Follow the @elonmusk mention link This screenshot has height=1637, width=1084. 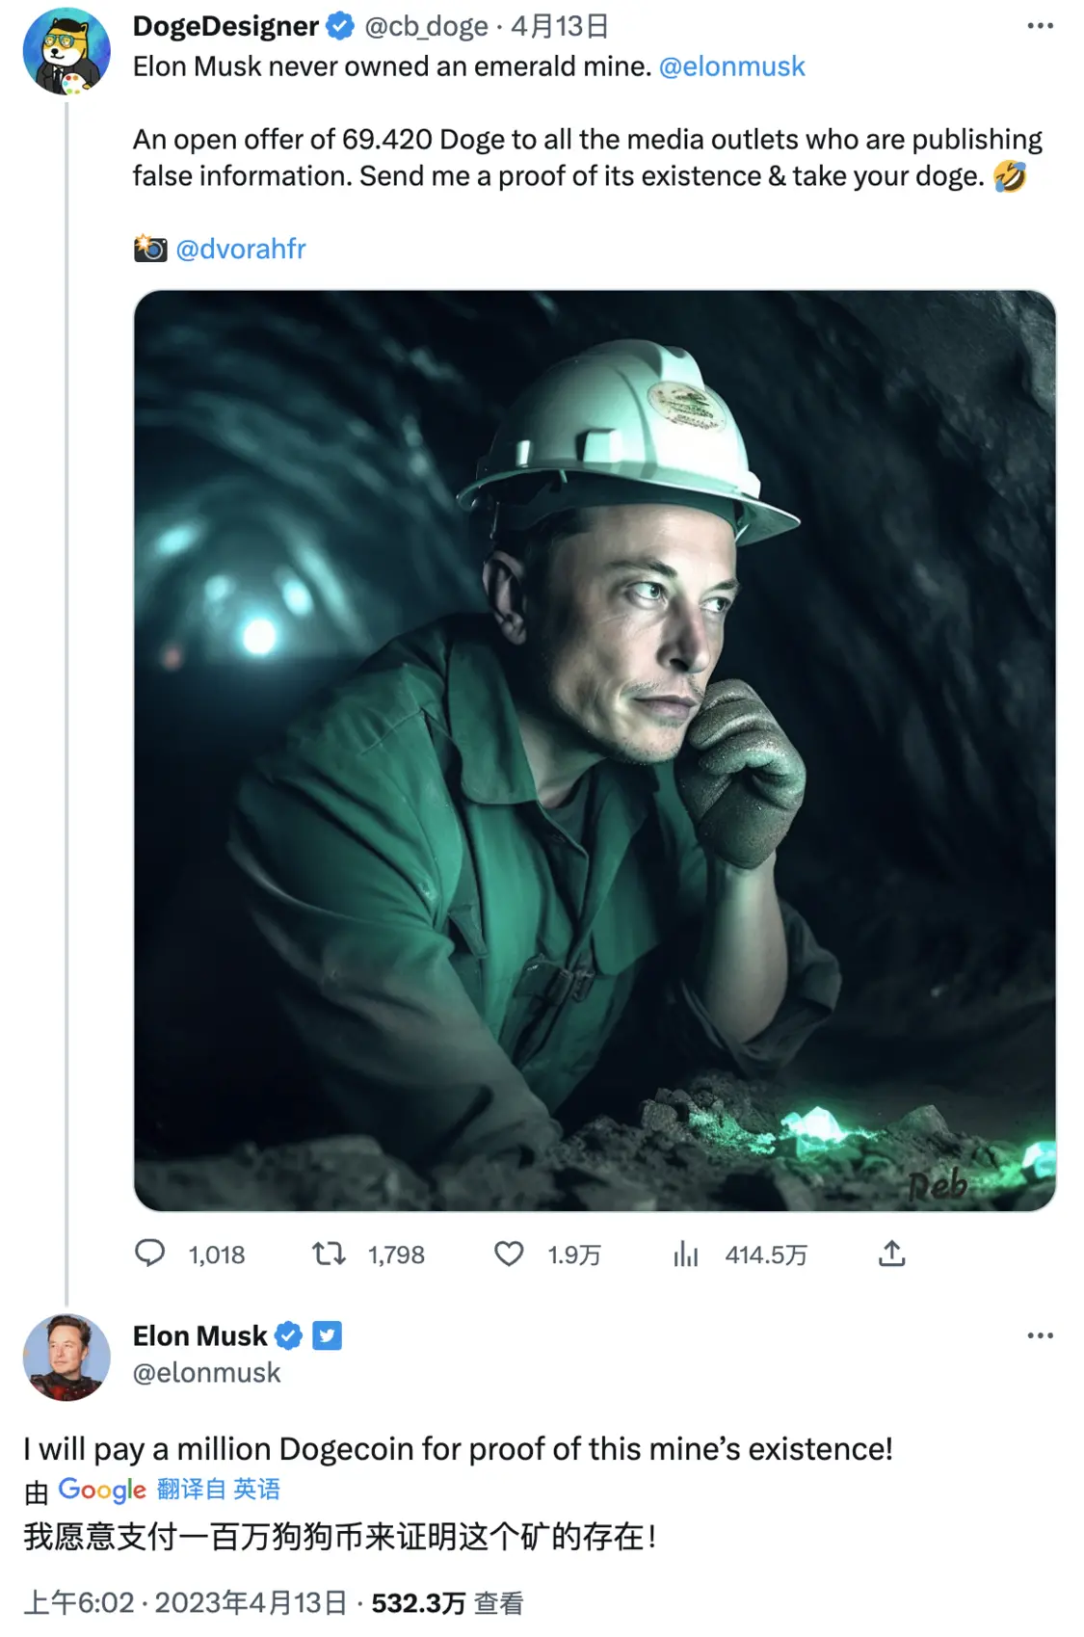(x=731, y=66)
